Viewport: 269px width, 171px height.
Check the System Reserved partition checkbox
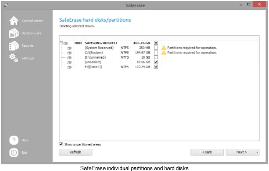pyautogui.click(x=156, y=48)
